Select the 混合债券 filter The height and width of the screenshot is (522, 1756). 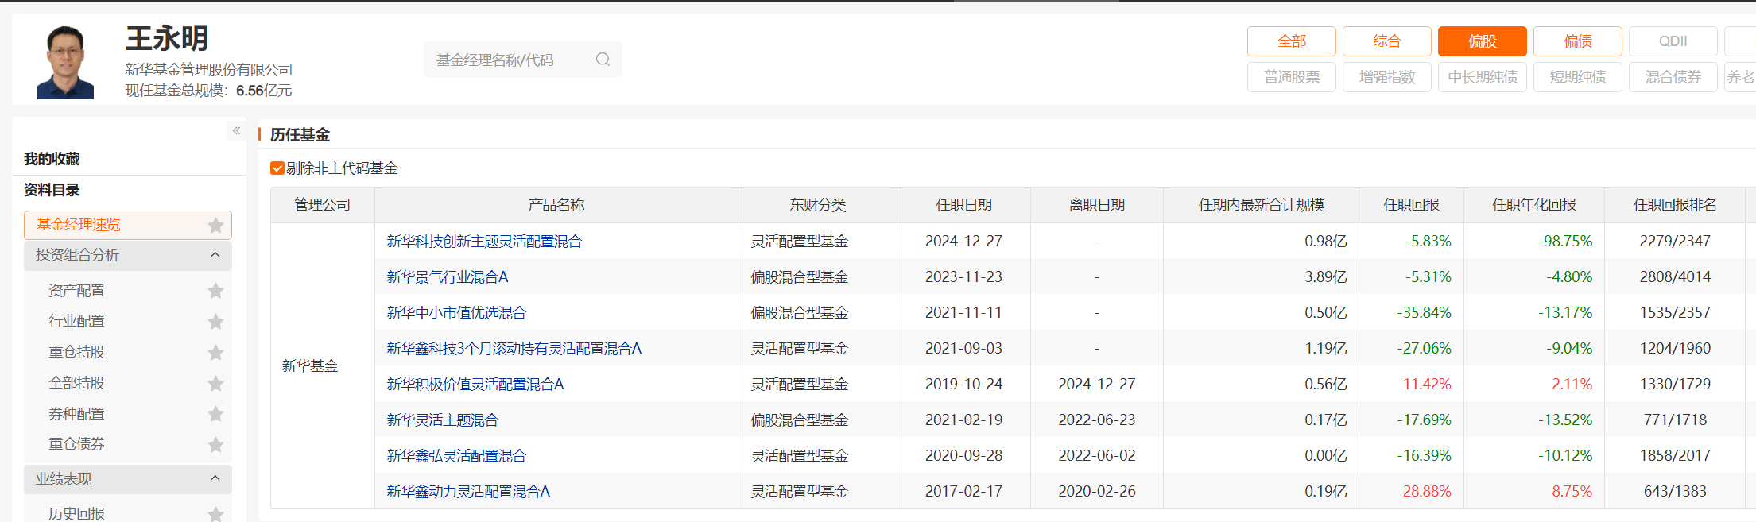coord(1673,77)
